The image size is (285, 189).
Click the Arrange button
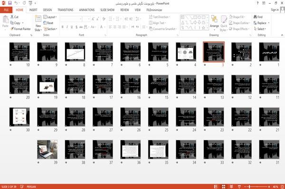point(214,23)
